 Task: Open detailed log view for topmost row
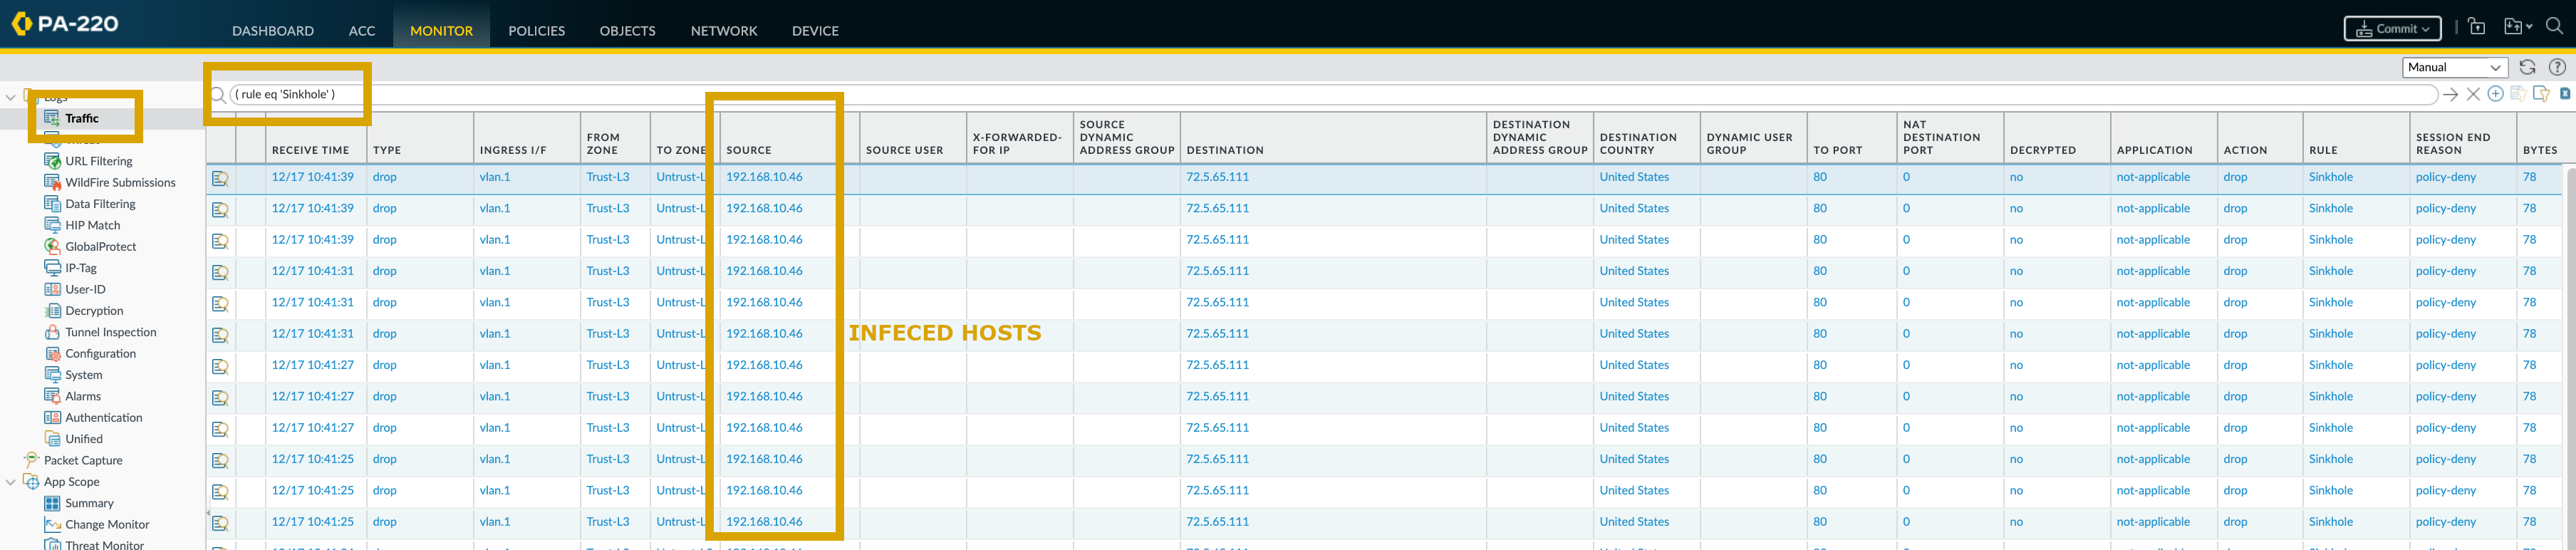(x=220, y=179)
